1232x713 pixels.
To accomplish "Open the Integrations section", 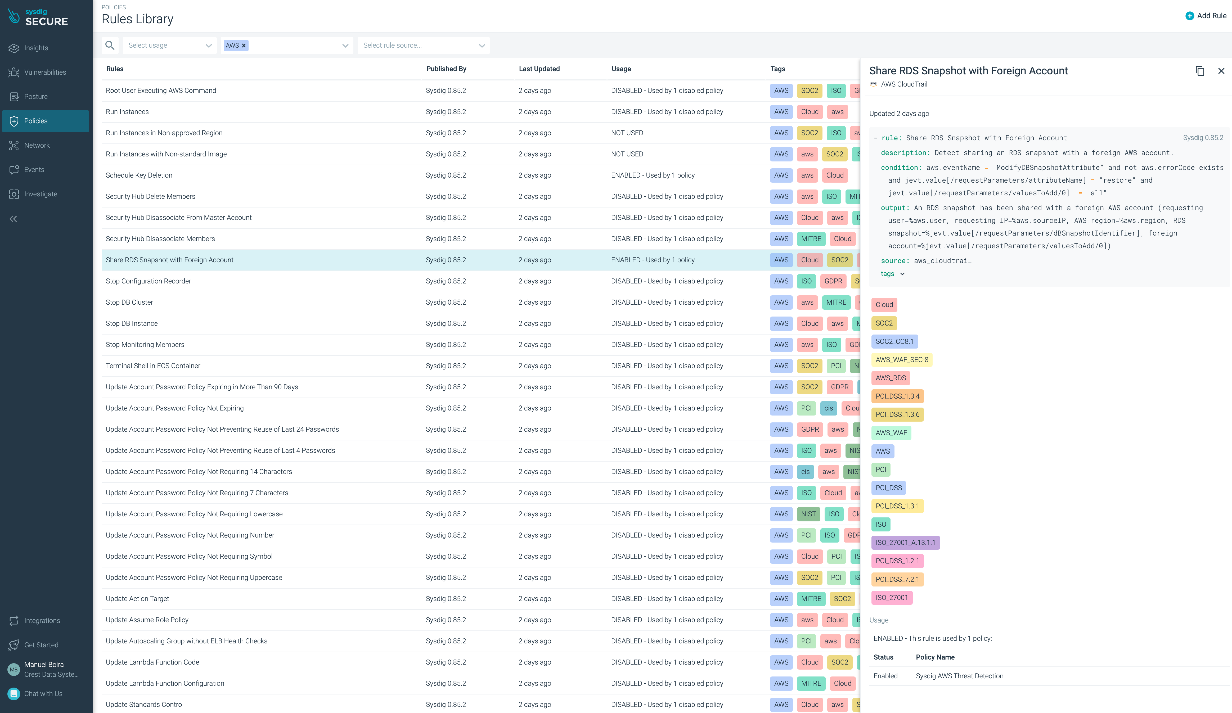I will (42, 621).
